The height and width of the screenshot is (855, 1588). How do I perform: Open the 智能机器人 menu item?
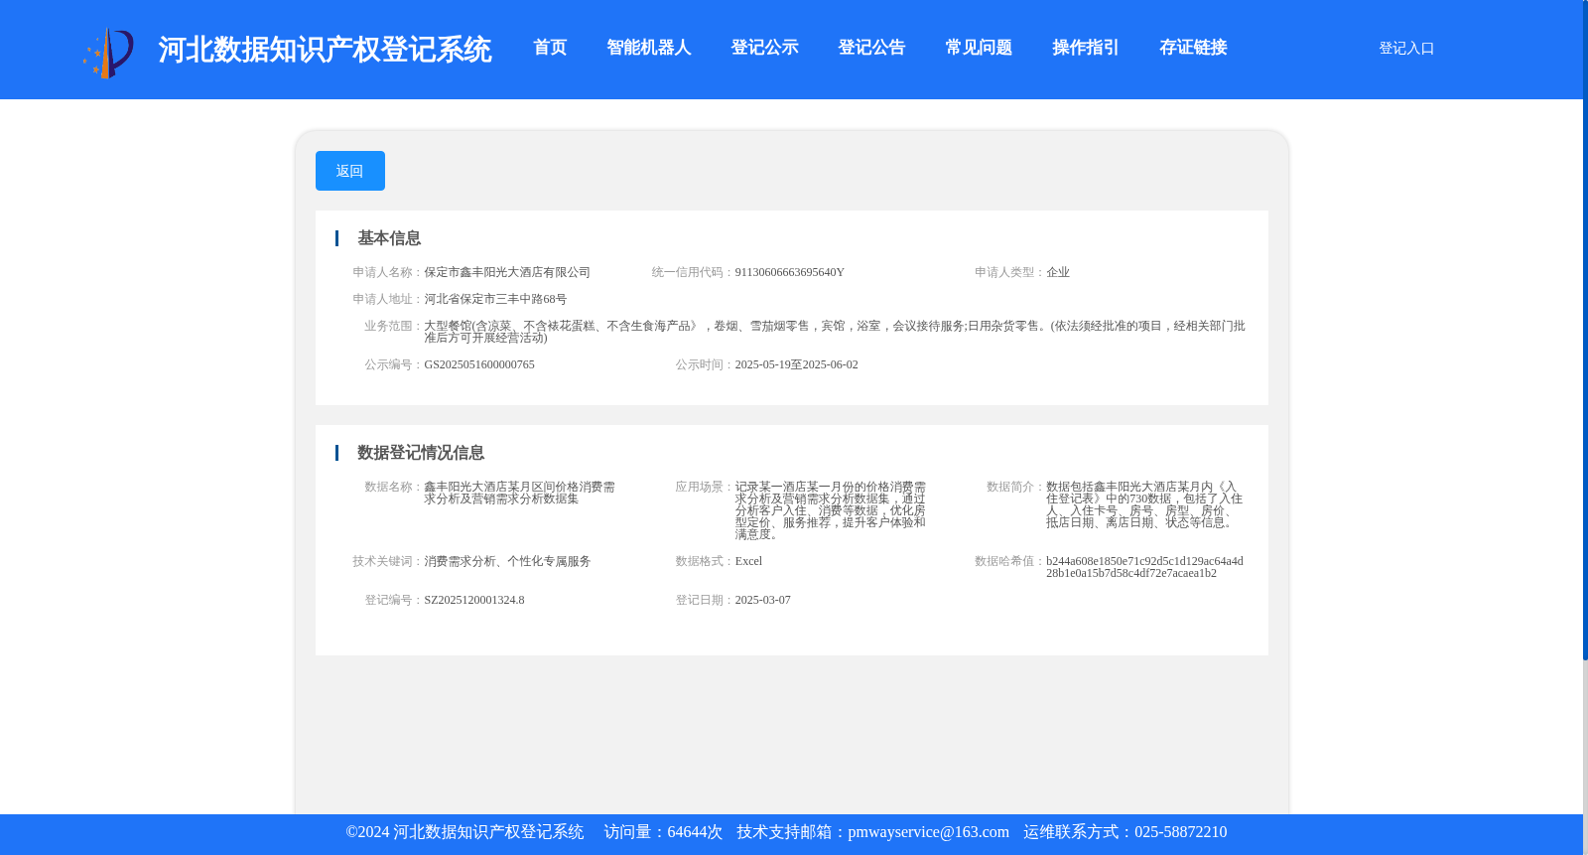tap(649, 48)
